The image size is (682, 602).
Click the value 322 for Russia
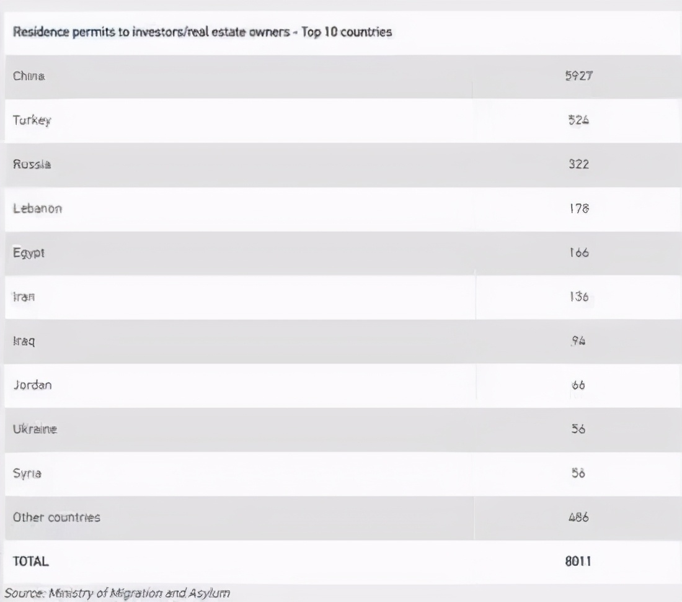coord(579,165)
